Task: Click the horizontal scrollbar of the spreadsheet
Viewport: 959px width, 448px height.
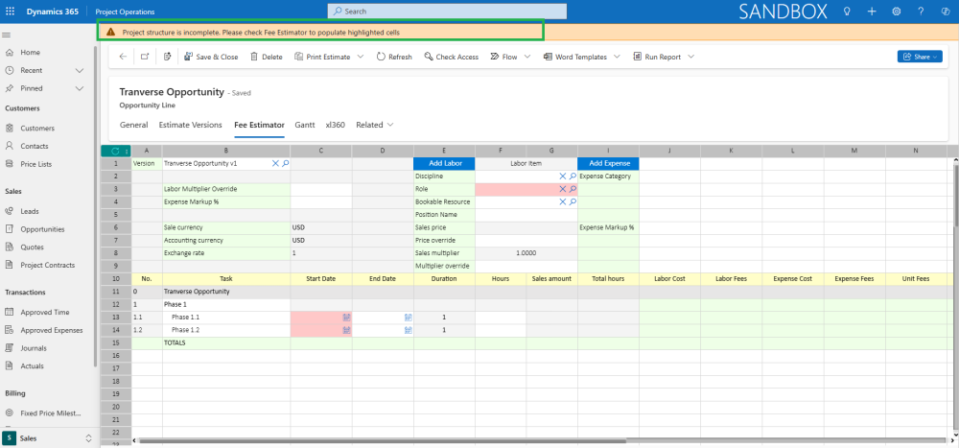Action: coord(541,440)
